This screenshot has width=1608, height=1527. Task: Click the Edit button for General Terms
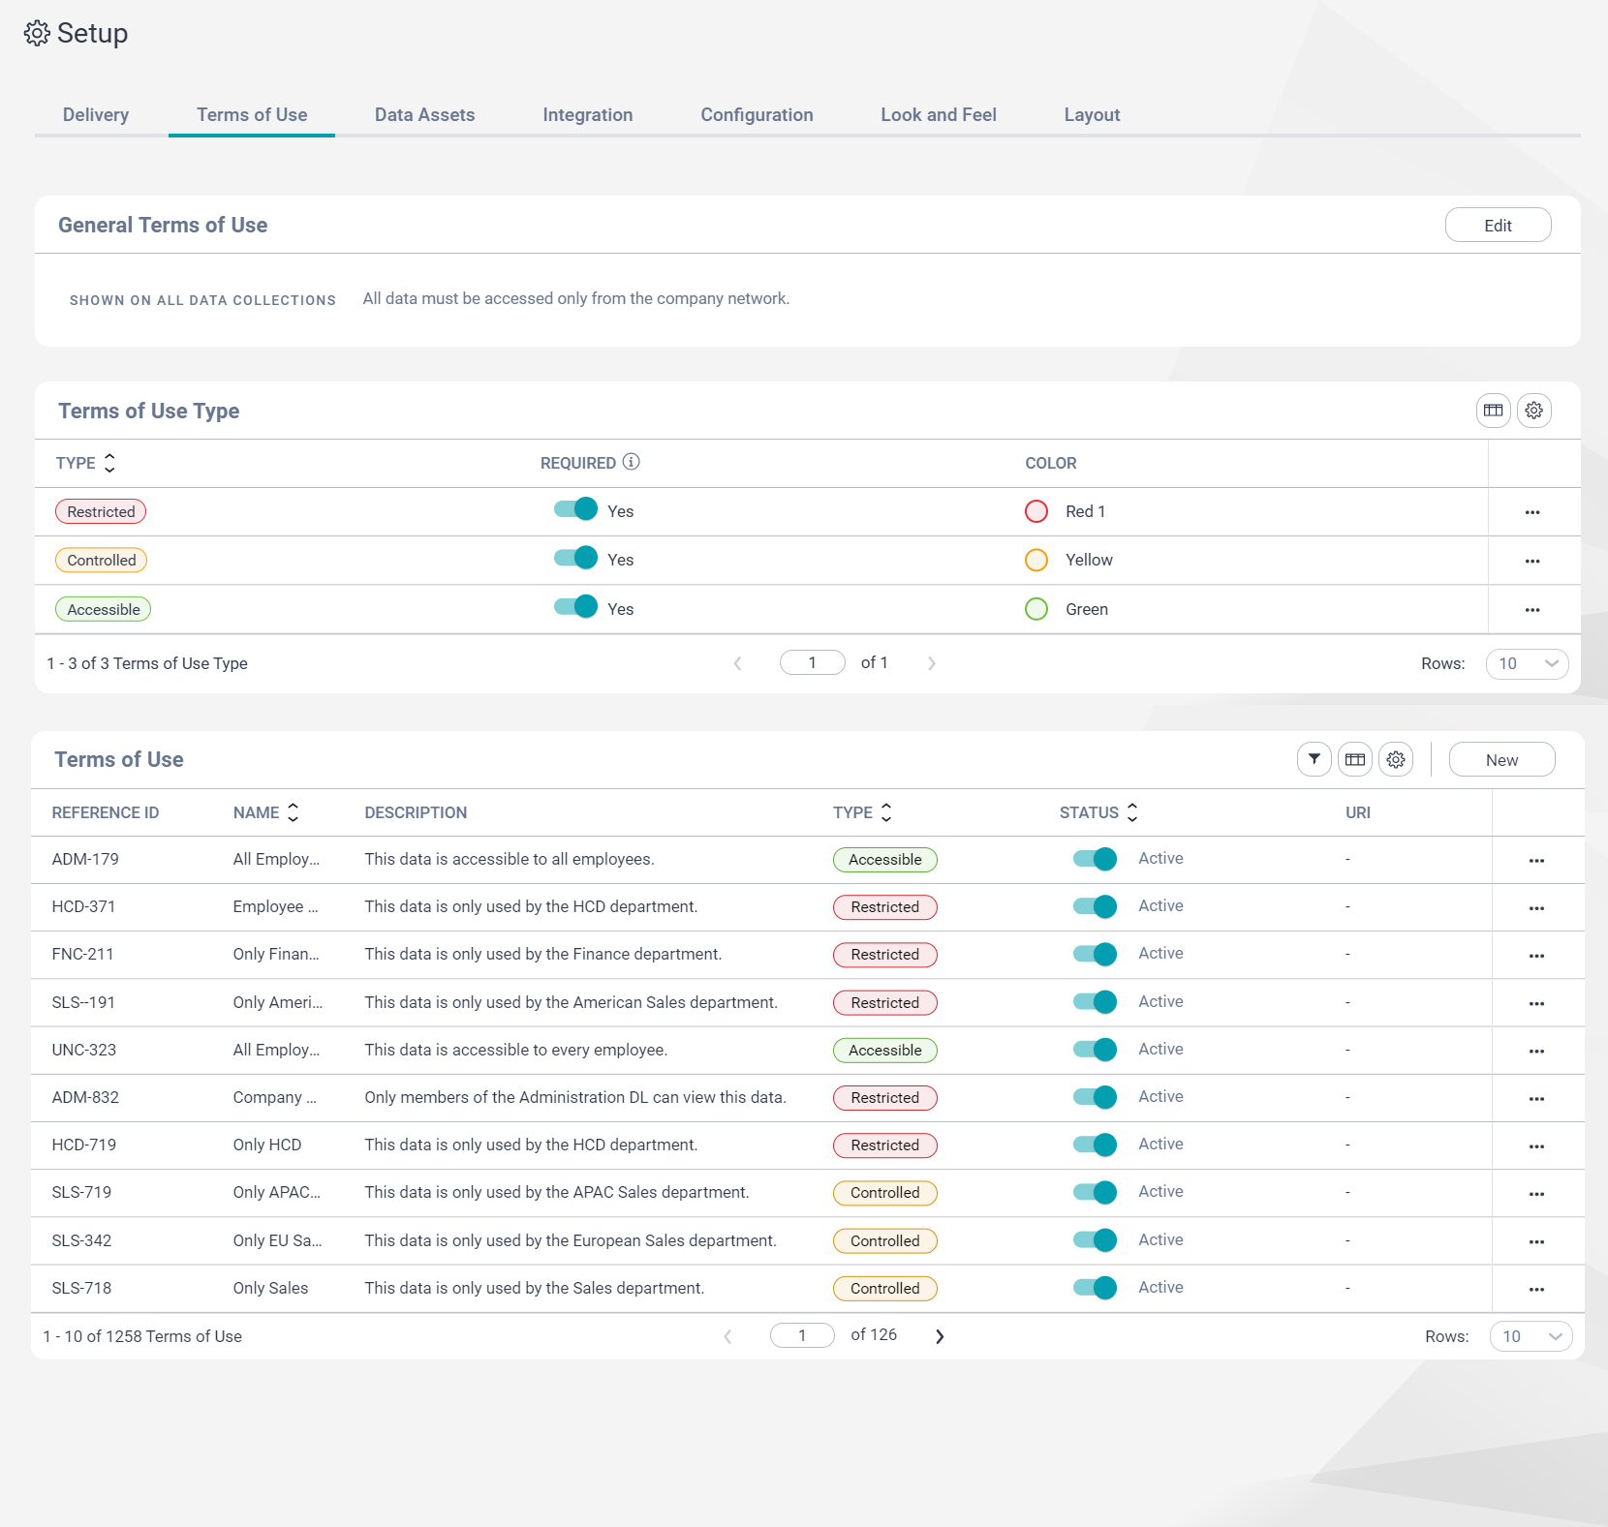1498,225
